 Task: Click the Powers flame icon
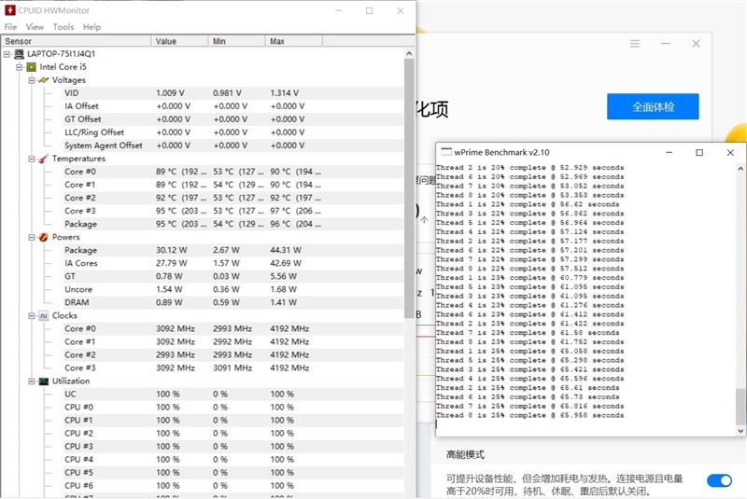click(x=44, y=237)
